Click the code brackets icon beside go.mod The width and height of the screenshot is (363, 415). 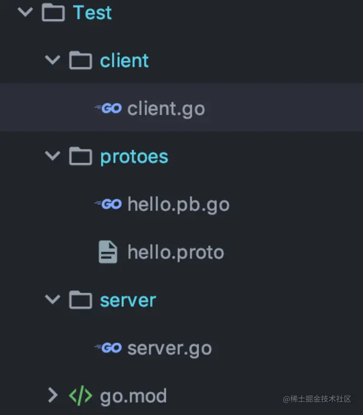click(x=80, y=395)
